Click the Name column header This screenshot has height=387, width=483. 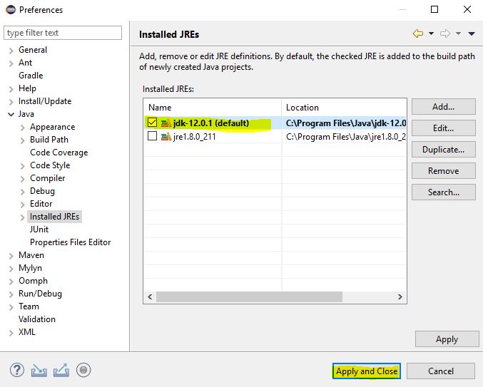[213, 108]
